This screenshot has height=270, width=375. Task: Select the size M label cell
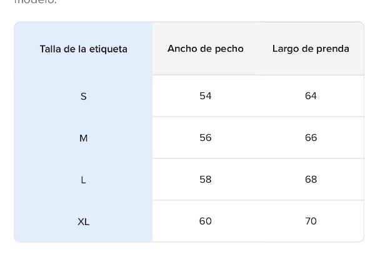click(x=83, y=138)
